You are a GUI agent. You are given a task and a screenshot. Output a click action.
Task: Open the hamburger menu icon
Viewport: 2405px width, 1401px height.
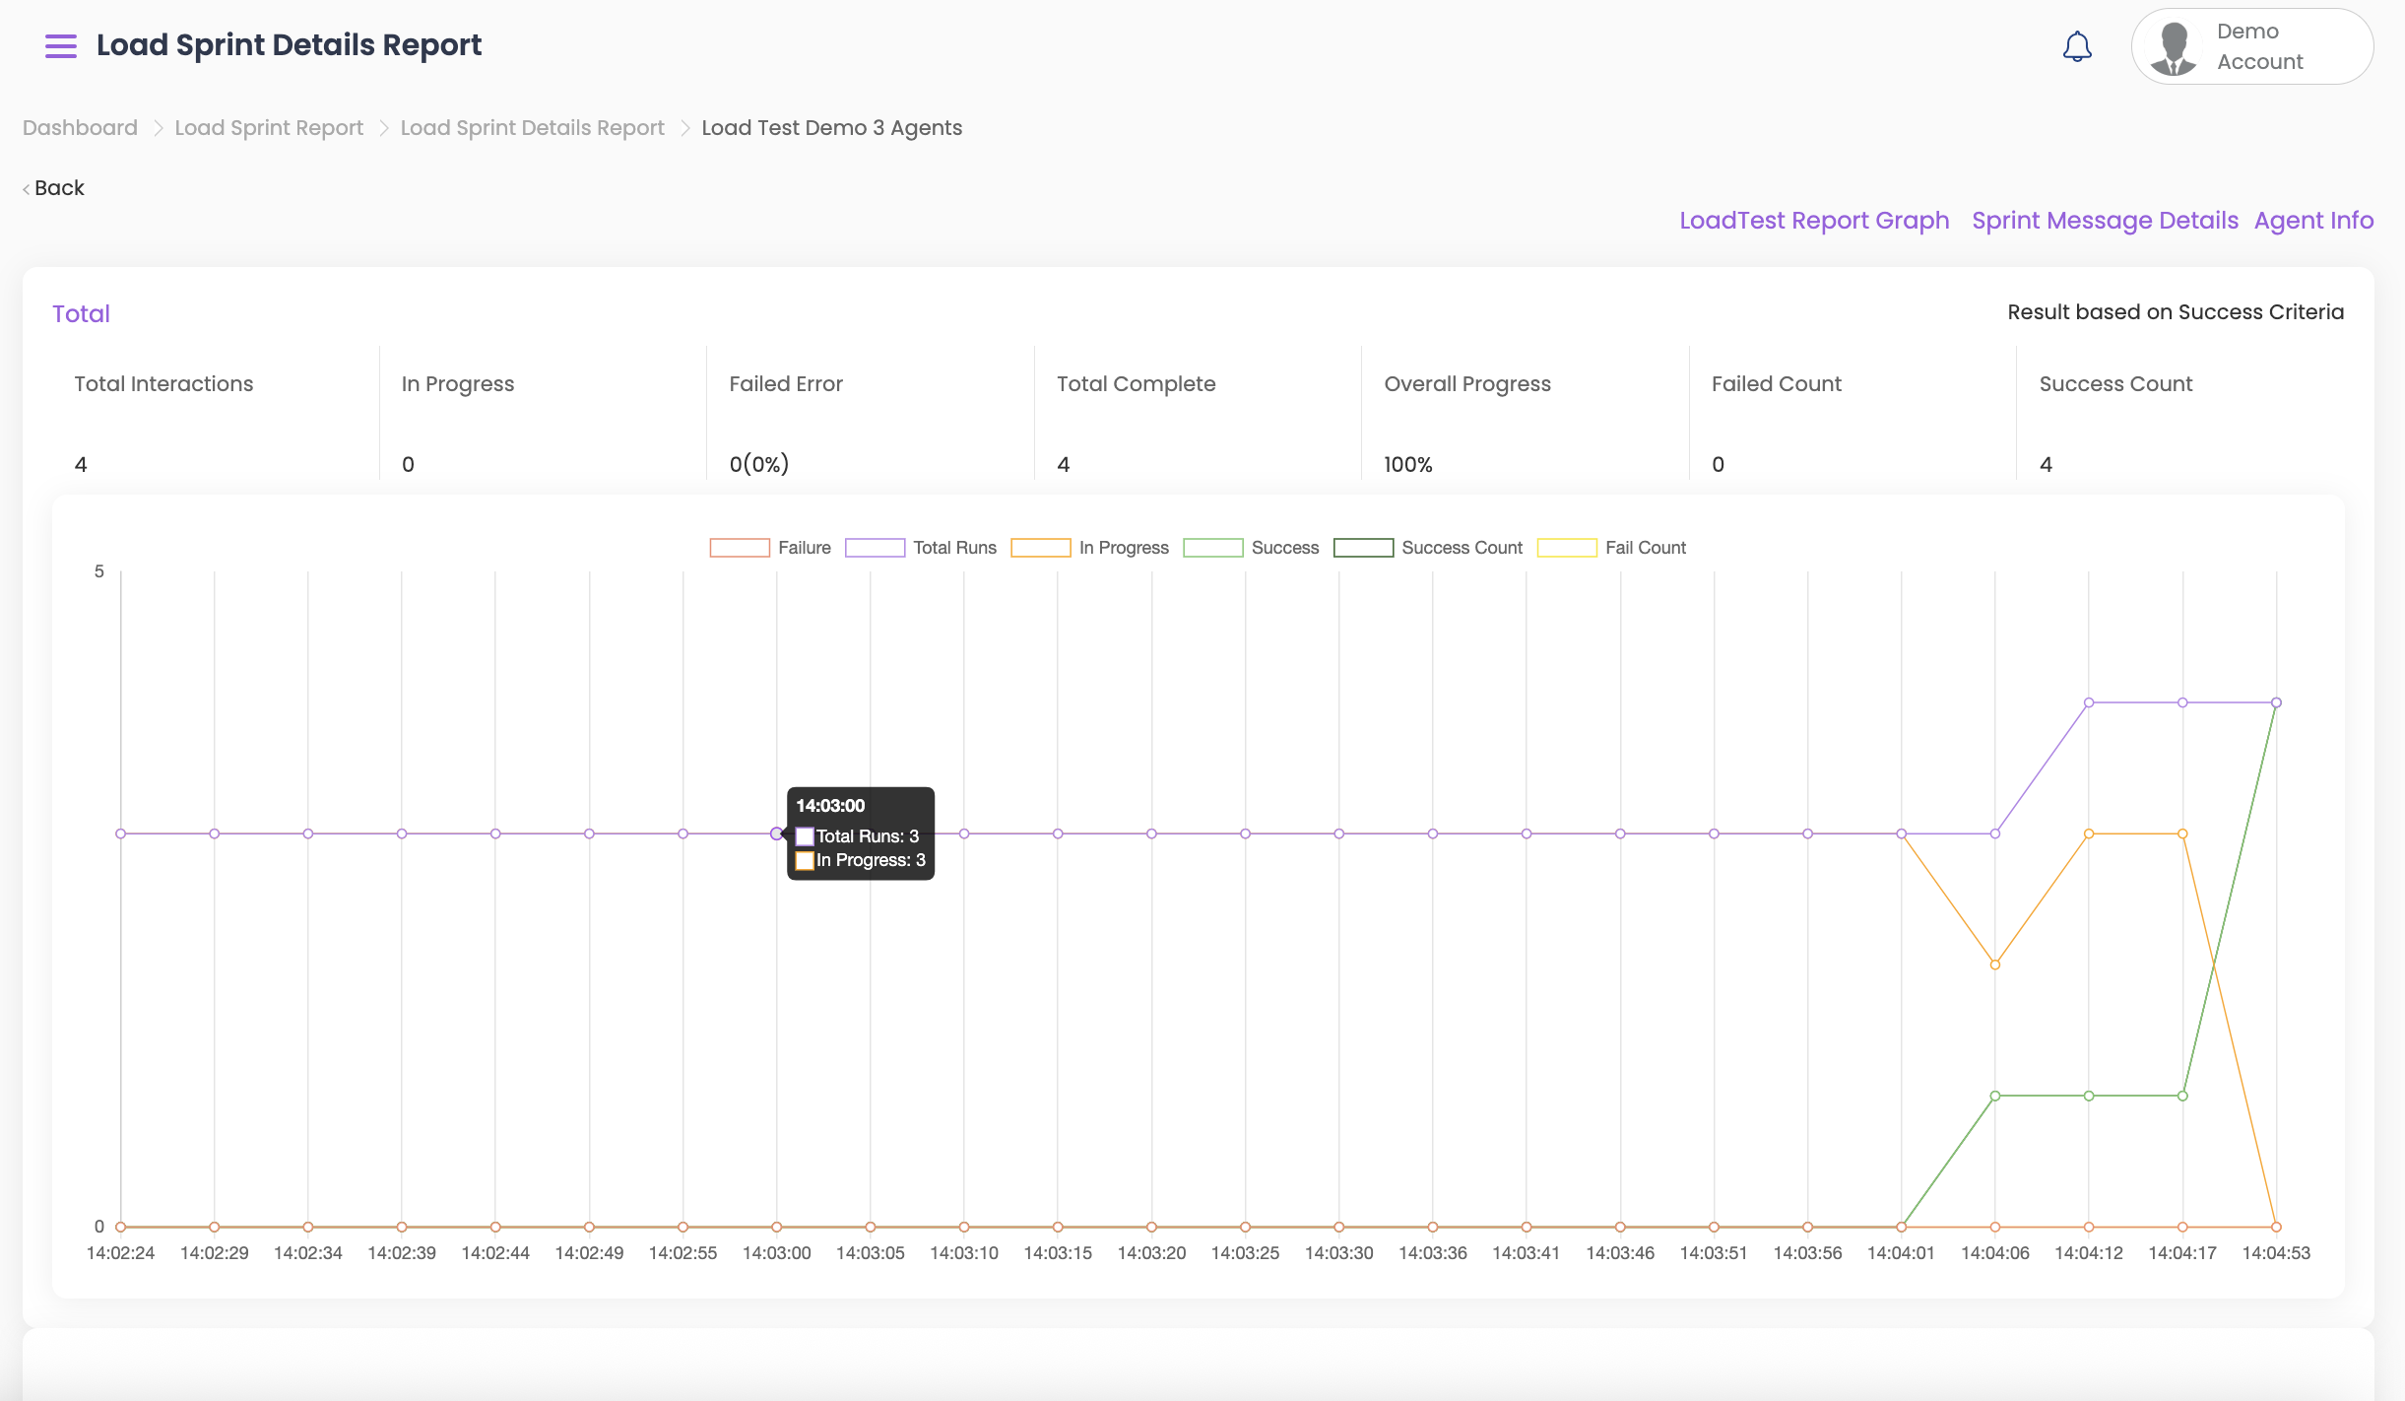[x=60, y=46]
